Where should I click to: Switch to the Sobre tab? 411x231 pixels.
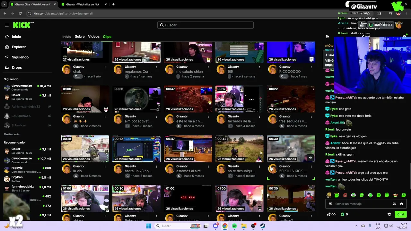[80, 37]
